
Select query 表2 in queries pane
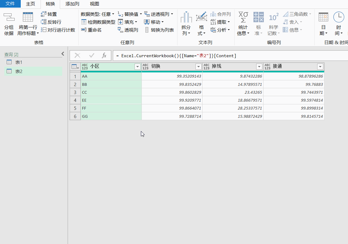[33, 71]
